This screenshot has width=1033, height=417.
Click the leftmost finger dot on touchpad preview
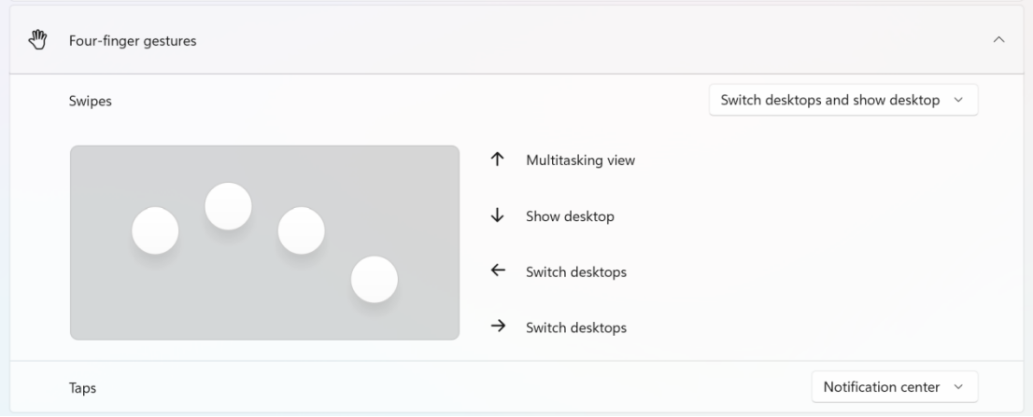[x=155, y=230]
